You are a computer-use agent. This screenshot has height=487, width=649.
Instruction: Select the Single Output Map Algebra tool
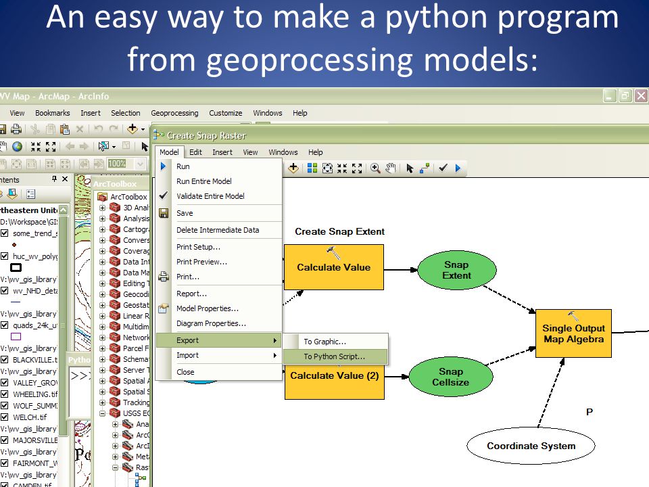tap(573, 333)
